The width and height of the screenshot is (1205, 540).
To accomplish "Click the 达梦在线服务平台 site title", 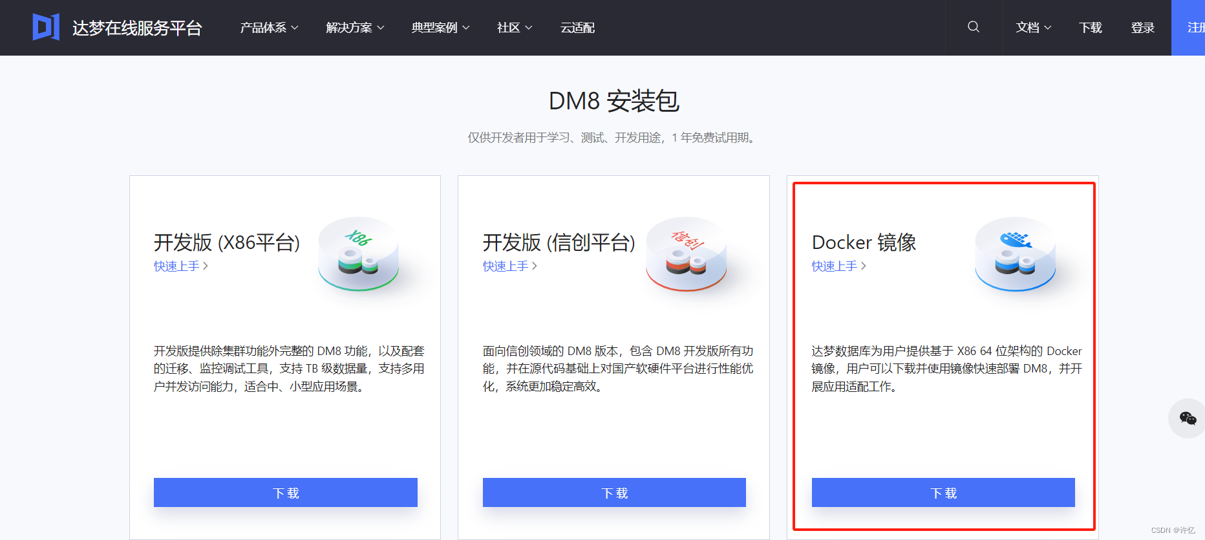I will [137, 28].
